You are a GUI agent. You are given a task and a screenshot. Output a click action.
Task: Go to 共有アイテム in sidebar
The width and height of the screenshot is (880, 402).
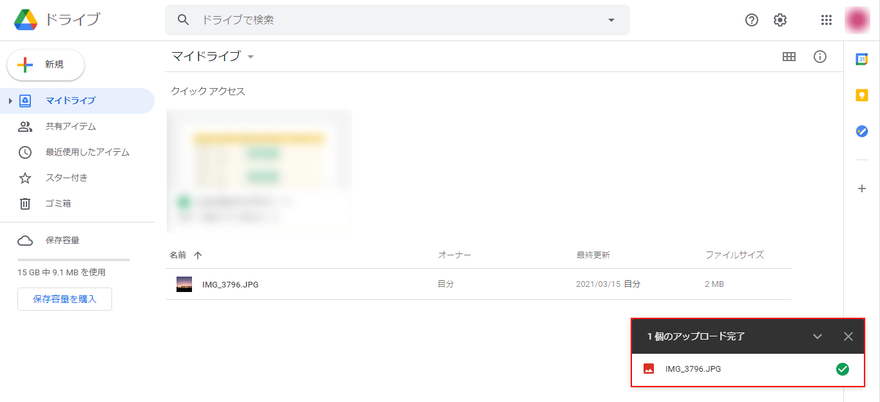click(71, 127)
